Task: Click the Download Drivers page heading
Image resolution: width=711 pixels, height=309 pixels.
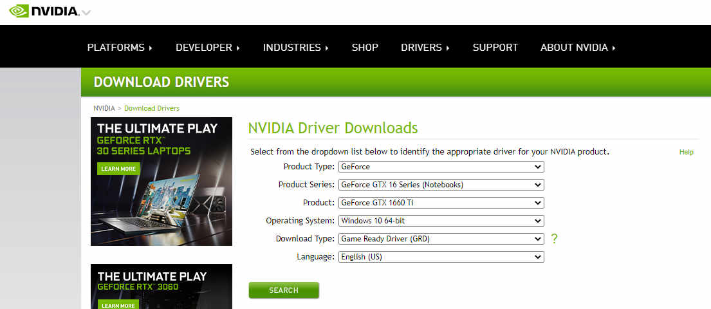Action: [161, 82]
